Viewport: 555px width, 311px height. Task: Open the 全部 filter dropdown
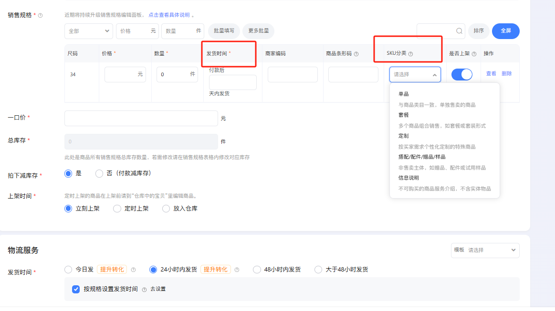pos(88,31)
